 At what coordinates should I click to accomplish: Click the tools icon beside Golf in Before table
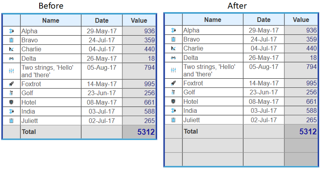[x=11, y=93]
